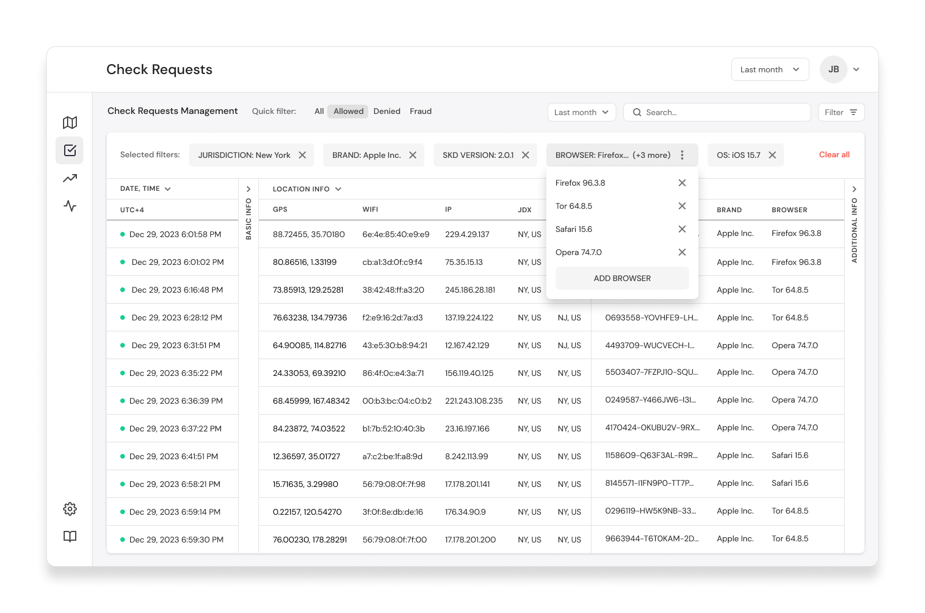Click the search magnifier icon
925x613 pixels.
click(x=637, y=112)
